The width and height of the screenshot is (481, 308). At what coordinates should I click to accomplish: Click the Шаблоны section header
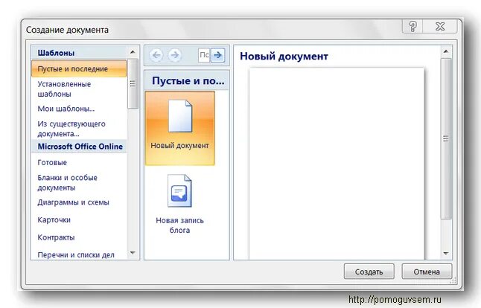click(56, 53)
